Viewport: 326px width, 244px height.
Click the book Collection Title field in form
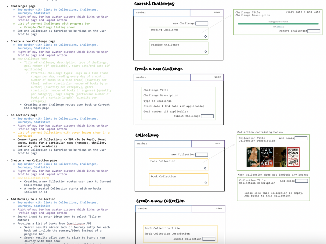coord(162,228)
